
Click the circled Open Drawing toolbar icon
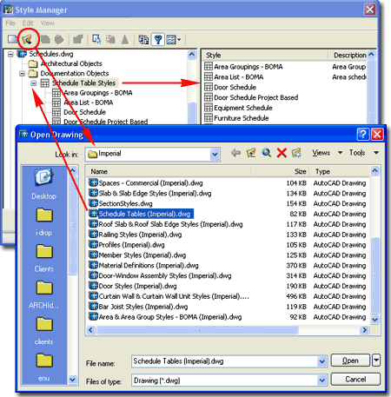tap(27, 39)
